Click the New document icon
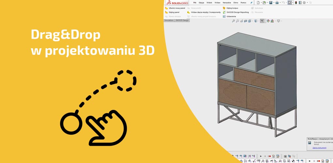Screen dimensions: 333x163 (258, 3)
